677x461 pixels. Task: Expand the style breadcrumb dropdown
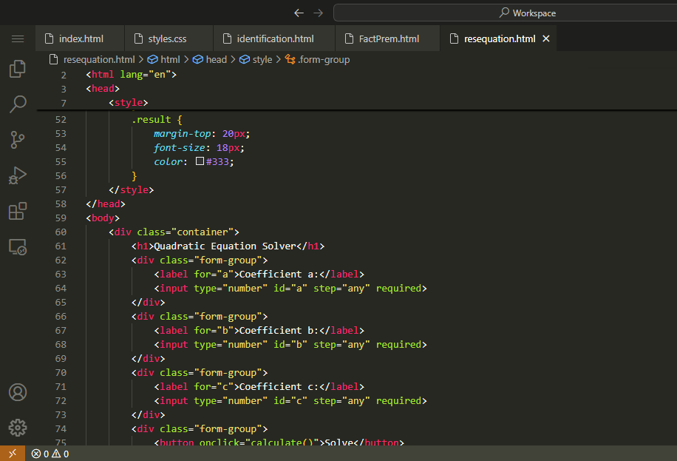click(x=262, y=59)
